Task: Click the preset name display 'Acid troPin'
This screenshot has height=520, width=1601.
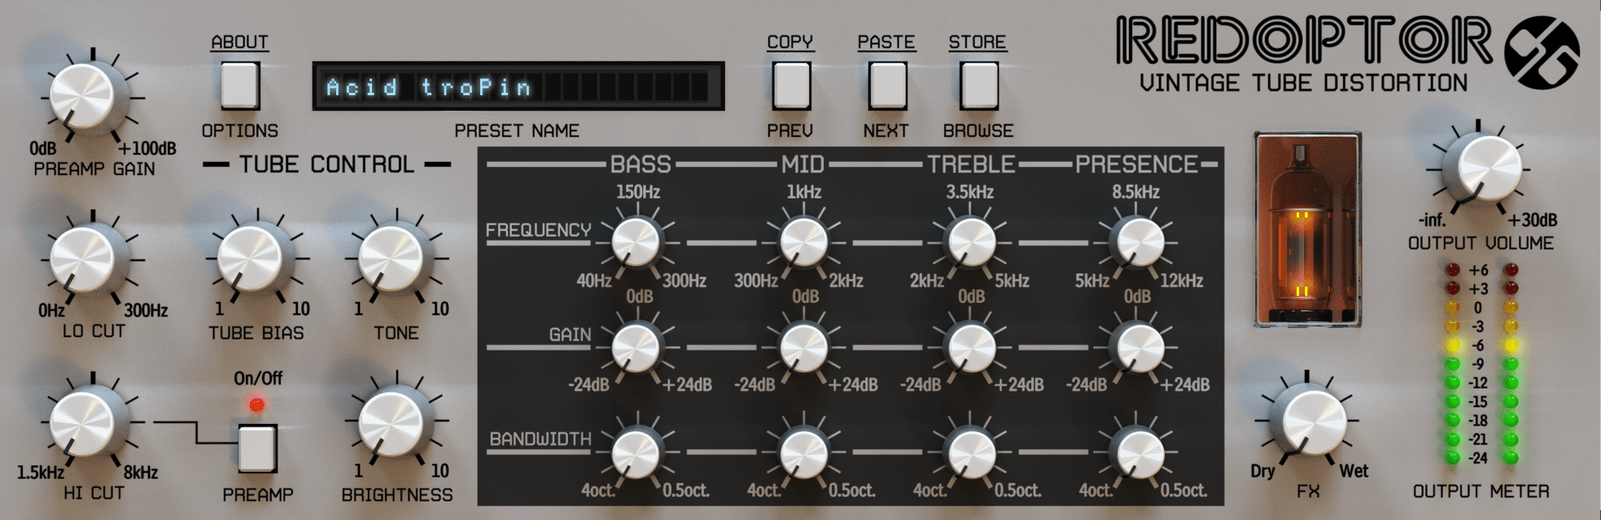Action: point(518,86)
